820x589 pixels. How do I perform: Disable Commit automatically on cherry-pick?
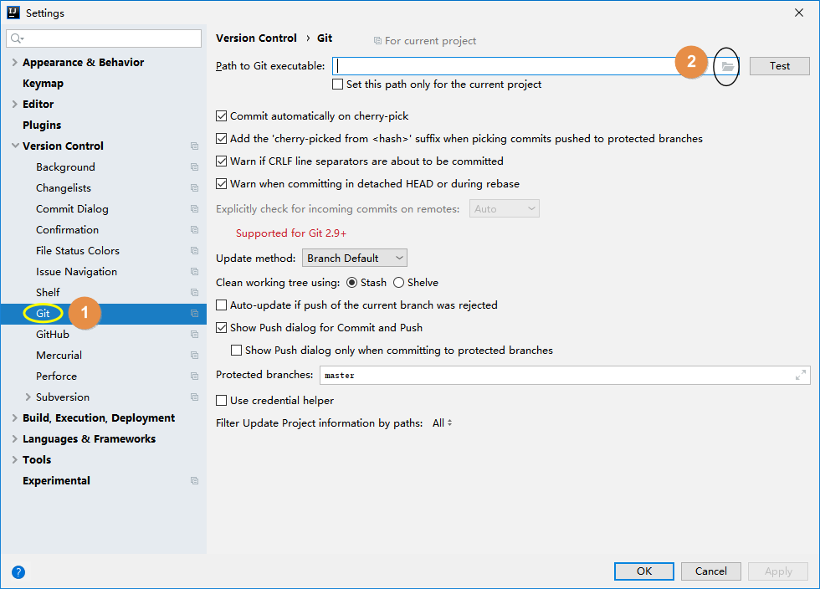pos(222,116)
